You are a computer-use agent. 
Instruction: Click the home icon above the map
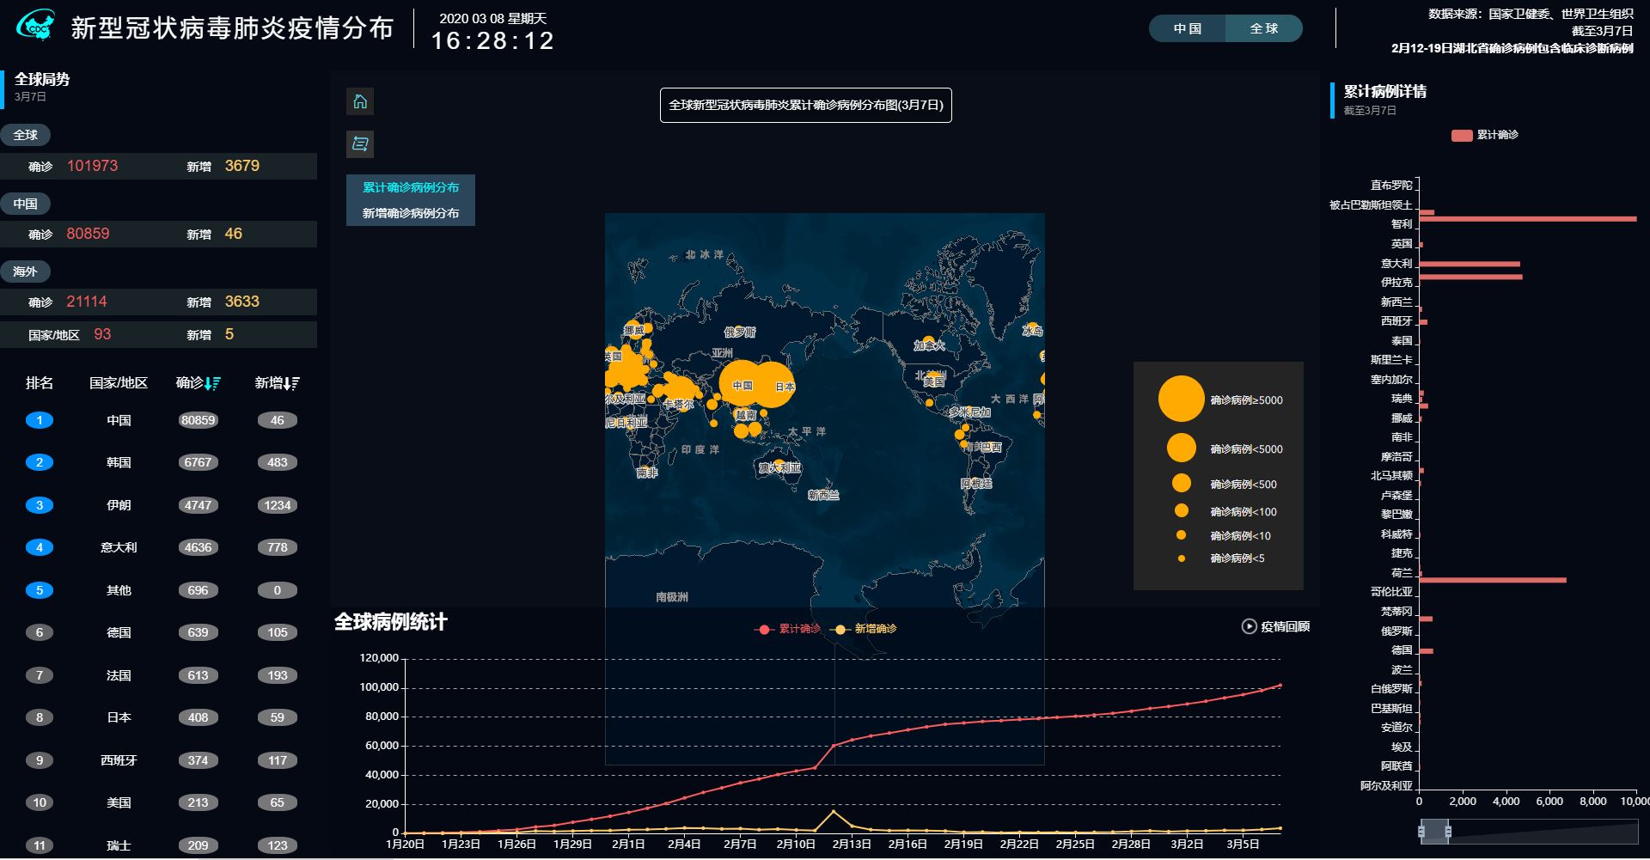tap(360, 101)
